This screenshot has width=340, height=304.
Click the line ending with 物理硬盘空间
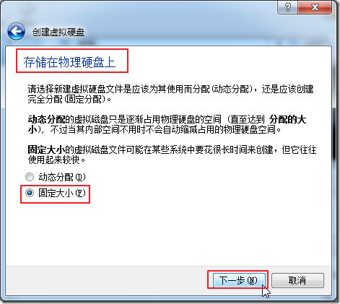154,130
